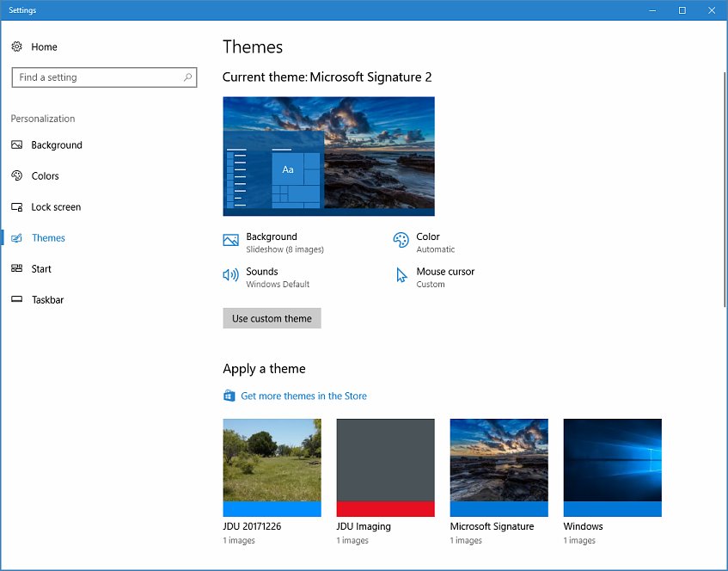The height and width of the screenshot is (571, 728).
Task: Click the 'Themes' page title
Action: pos(253,47)
